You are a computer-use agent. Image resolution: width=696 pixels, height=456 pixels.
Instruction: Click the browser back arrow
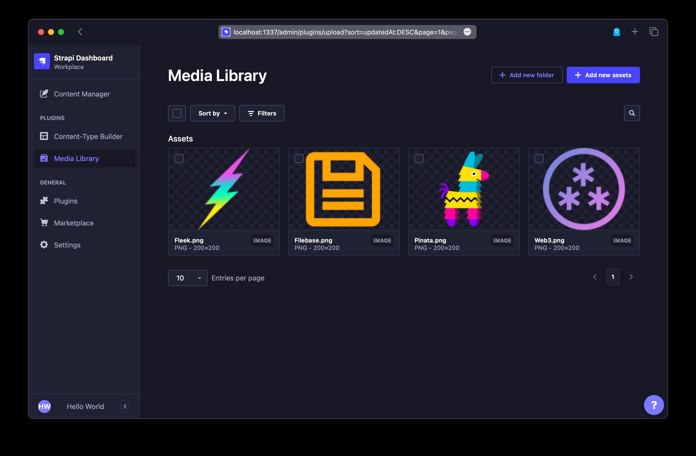(x=80, y=31)
